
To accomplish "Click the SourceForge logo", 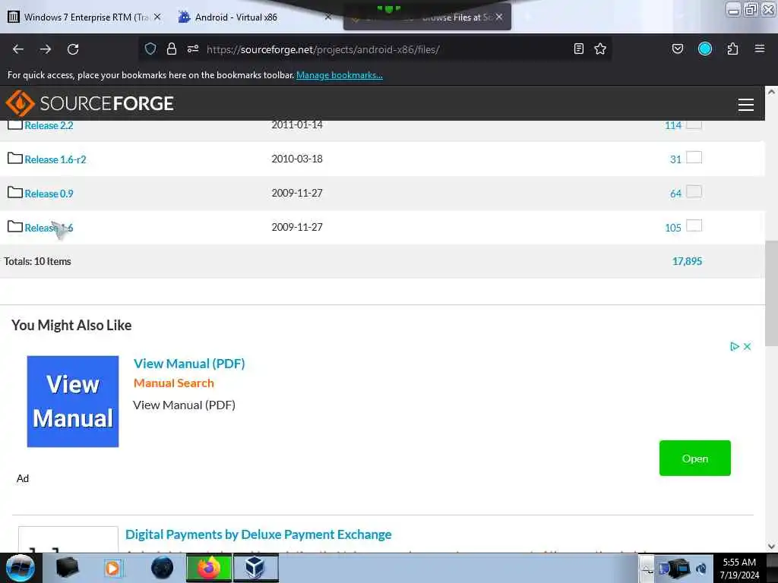I will tap(90, 103).
